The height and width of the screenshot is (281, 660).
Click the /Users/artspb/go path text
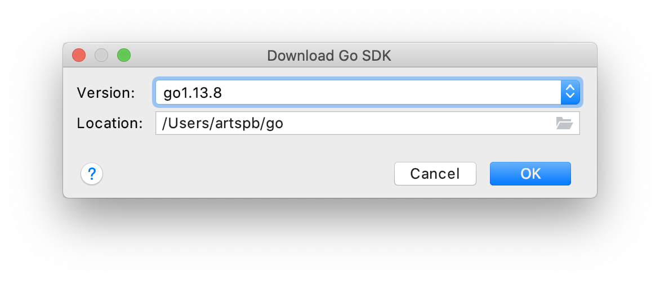(x=222, y=124)
